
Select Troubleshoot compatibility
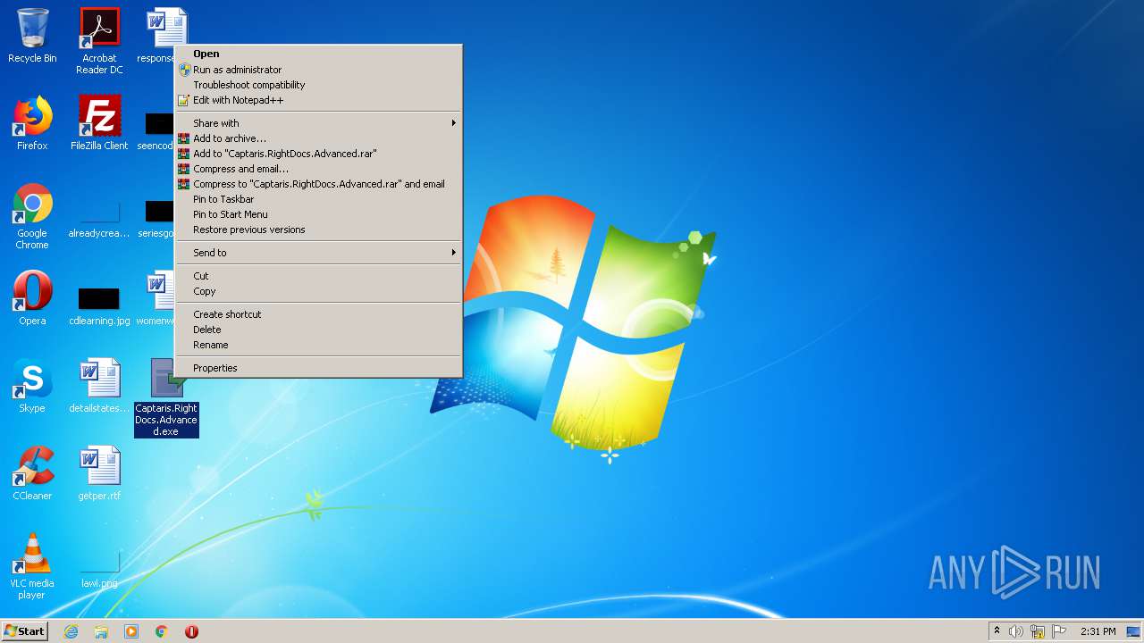(318, 85)
